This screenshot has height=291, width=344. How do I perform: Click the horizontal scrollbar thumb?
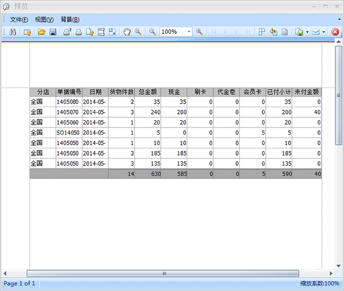(163, 274)
